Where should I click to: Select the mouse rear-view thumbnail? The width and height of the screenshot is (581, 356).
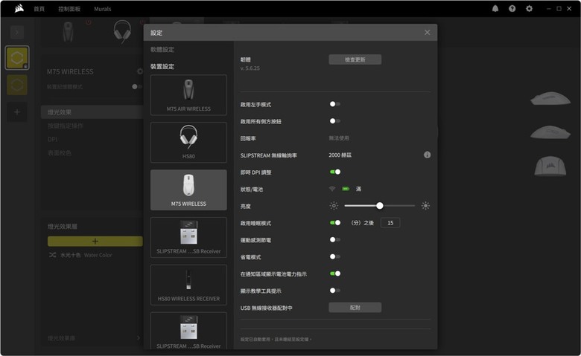point(550,166)
